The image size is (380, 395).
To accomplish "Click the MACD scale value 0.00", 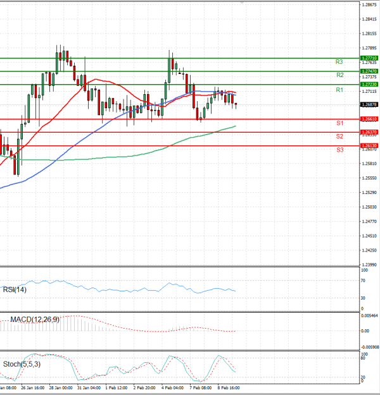I will pos(365,331).
